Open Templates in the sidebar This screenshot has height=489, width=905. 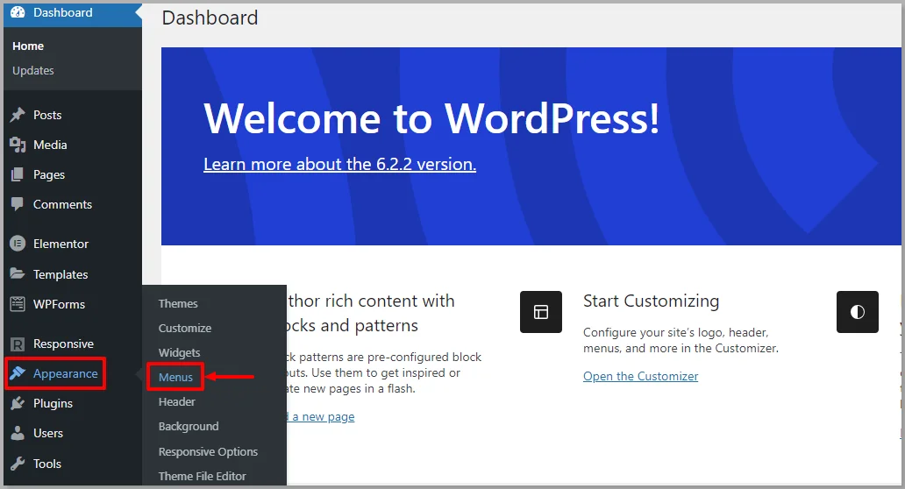click(x=61, y=274)
